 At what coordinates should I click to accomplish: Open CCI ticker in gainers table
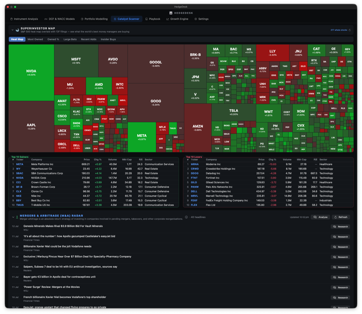point(18,182)
